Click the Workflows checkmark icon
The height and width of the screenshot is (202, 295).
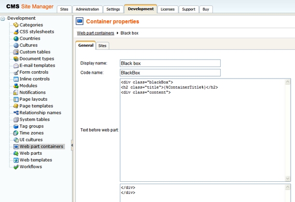16,167
